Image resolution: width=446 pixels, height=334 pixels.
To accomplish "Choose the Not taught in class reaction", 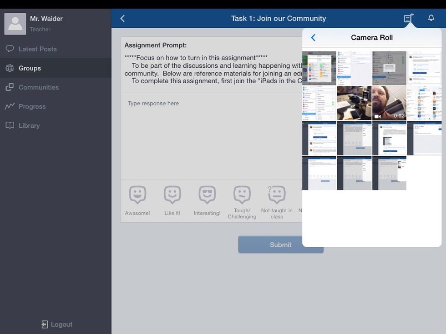I will (x=277, y=195).
